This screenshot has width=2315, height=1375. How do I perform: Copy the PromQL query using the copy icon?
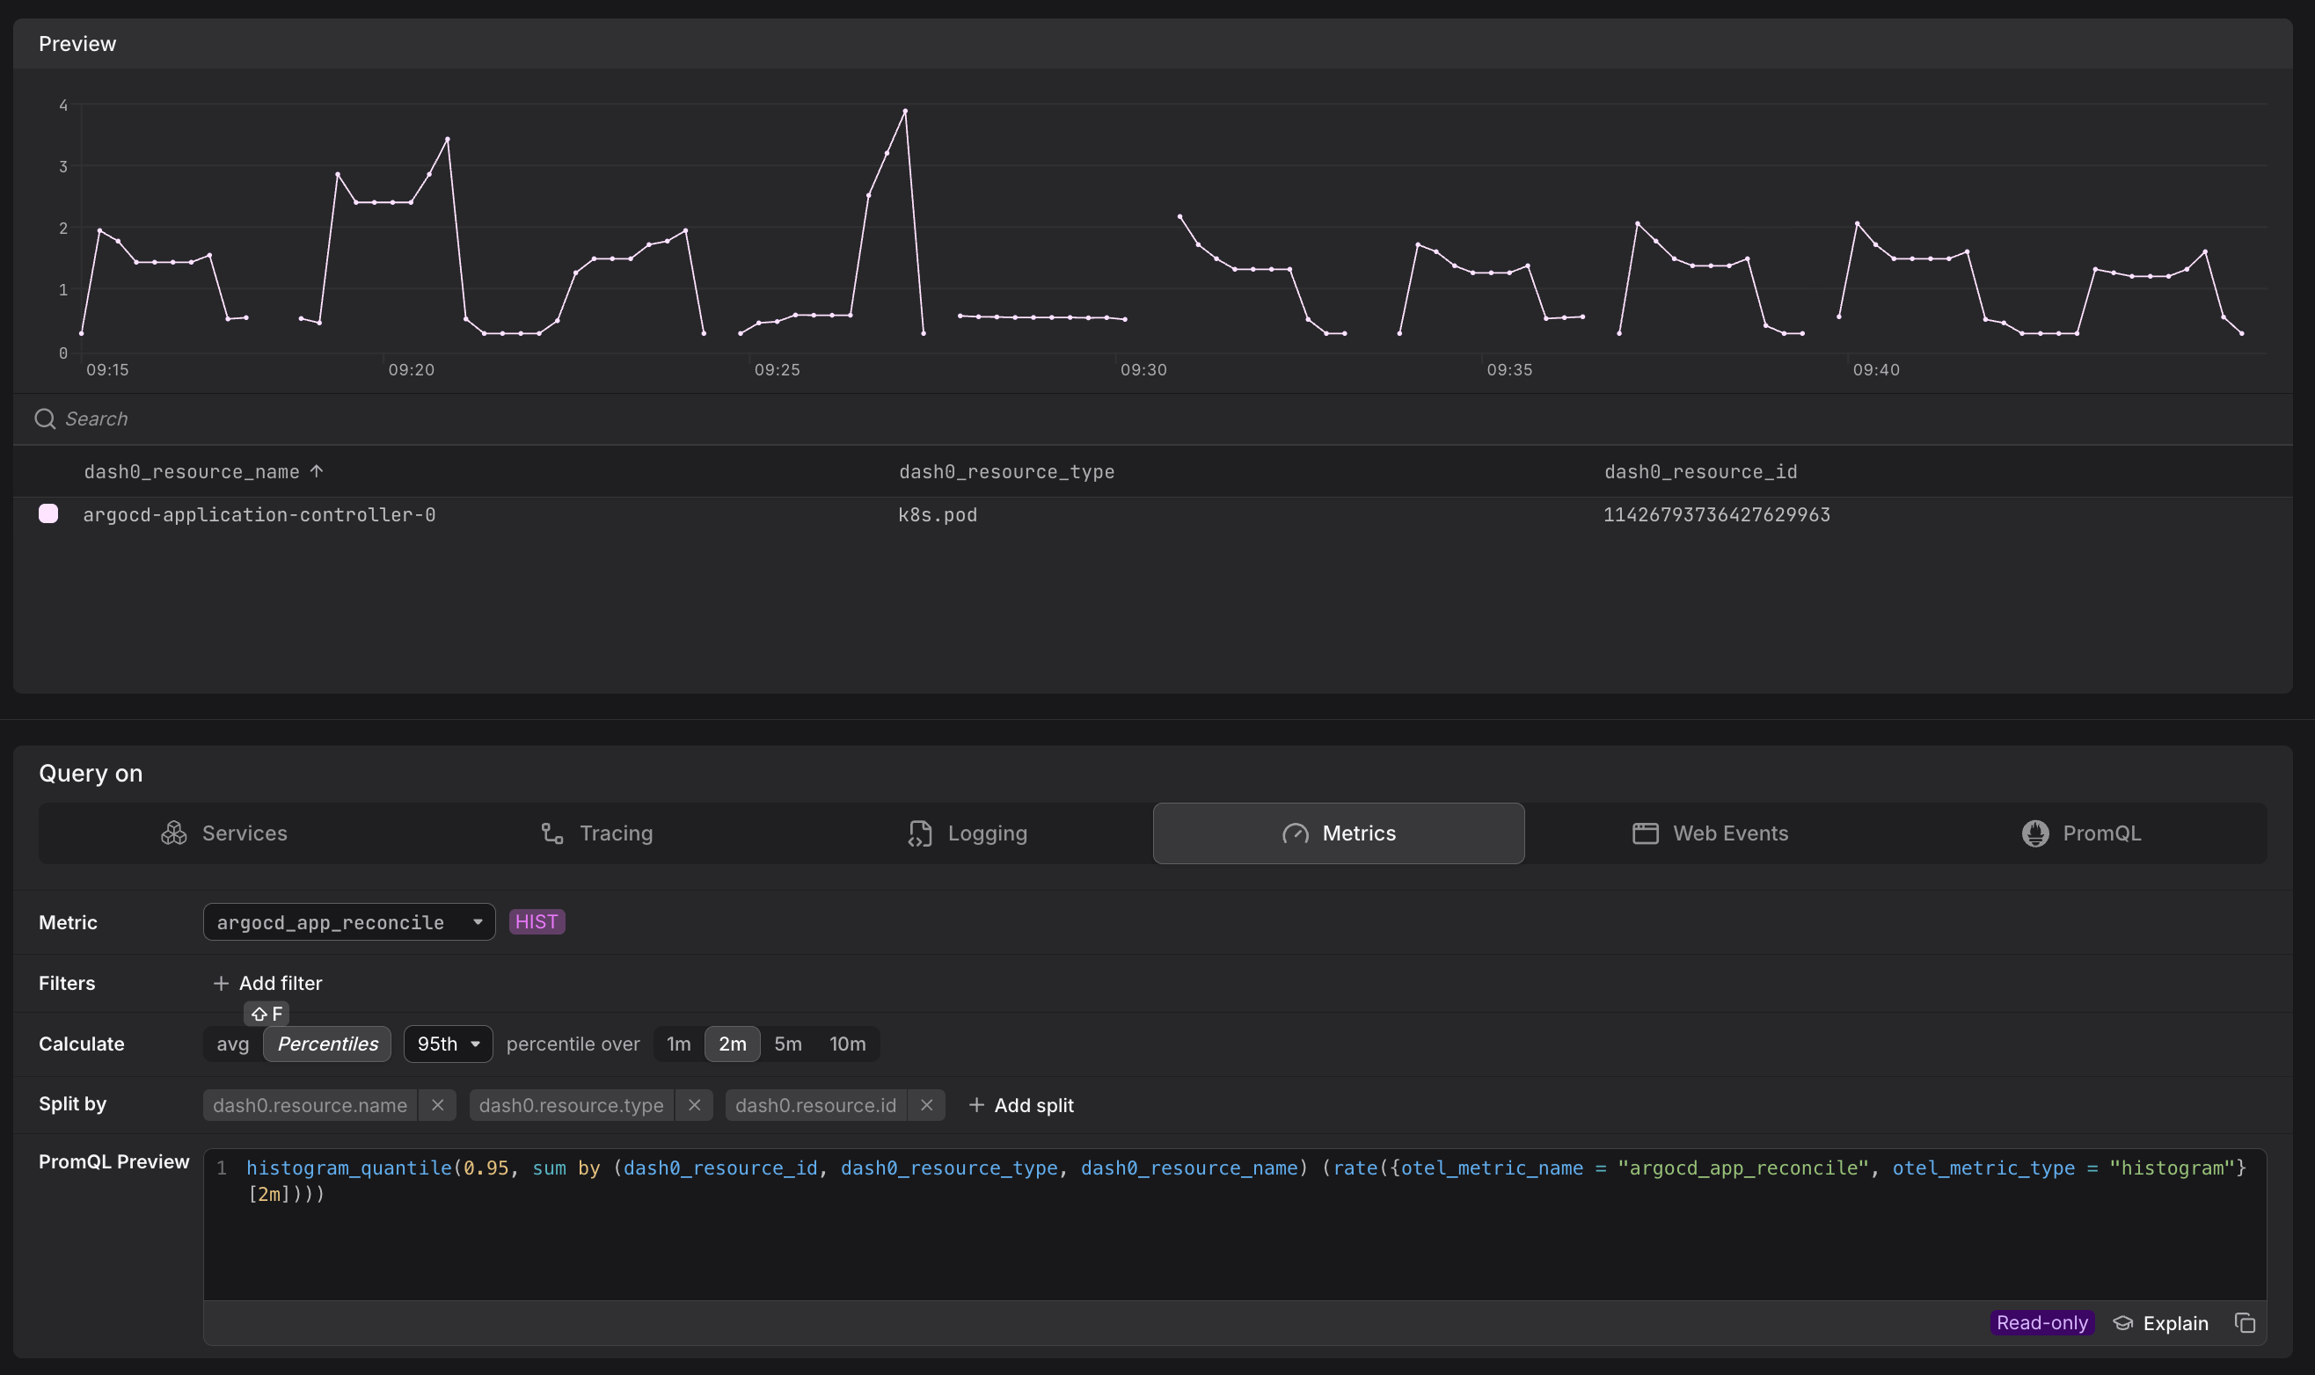[x=2246, y=1323]
